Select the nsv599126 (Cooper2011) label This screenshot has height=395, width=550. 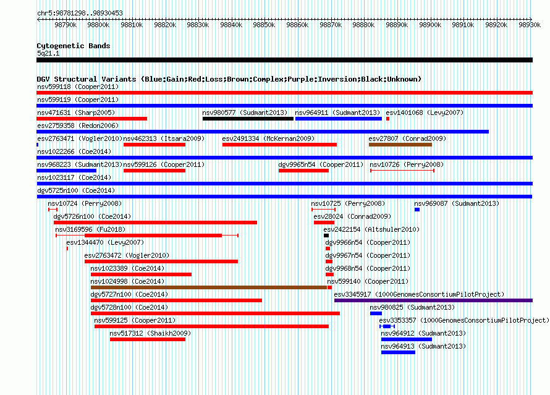coord(164,164)
